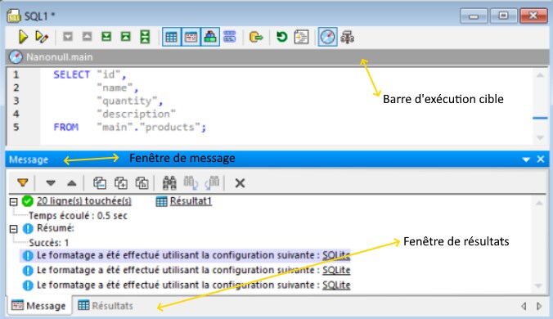Image resolution: width=553 pixels, height=319 pixels.
Task: Click Message list scrollbar down arrow
Action: [539, 285]
